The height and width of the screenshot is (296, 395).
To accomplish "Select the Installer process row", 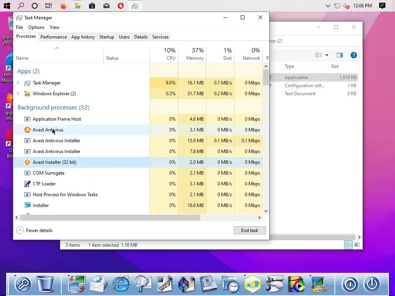I will click(x=138, y=206).
